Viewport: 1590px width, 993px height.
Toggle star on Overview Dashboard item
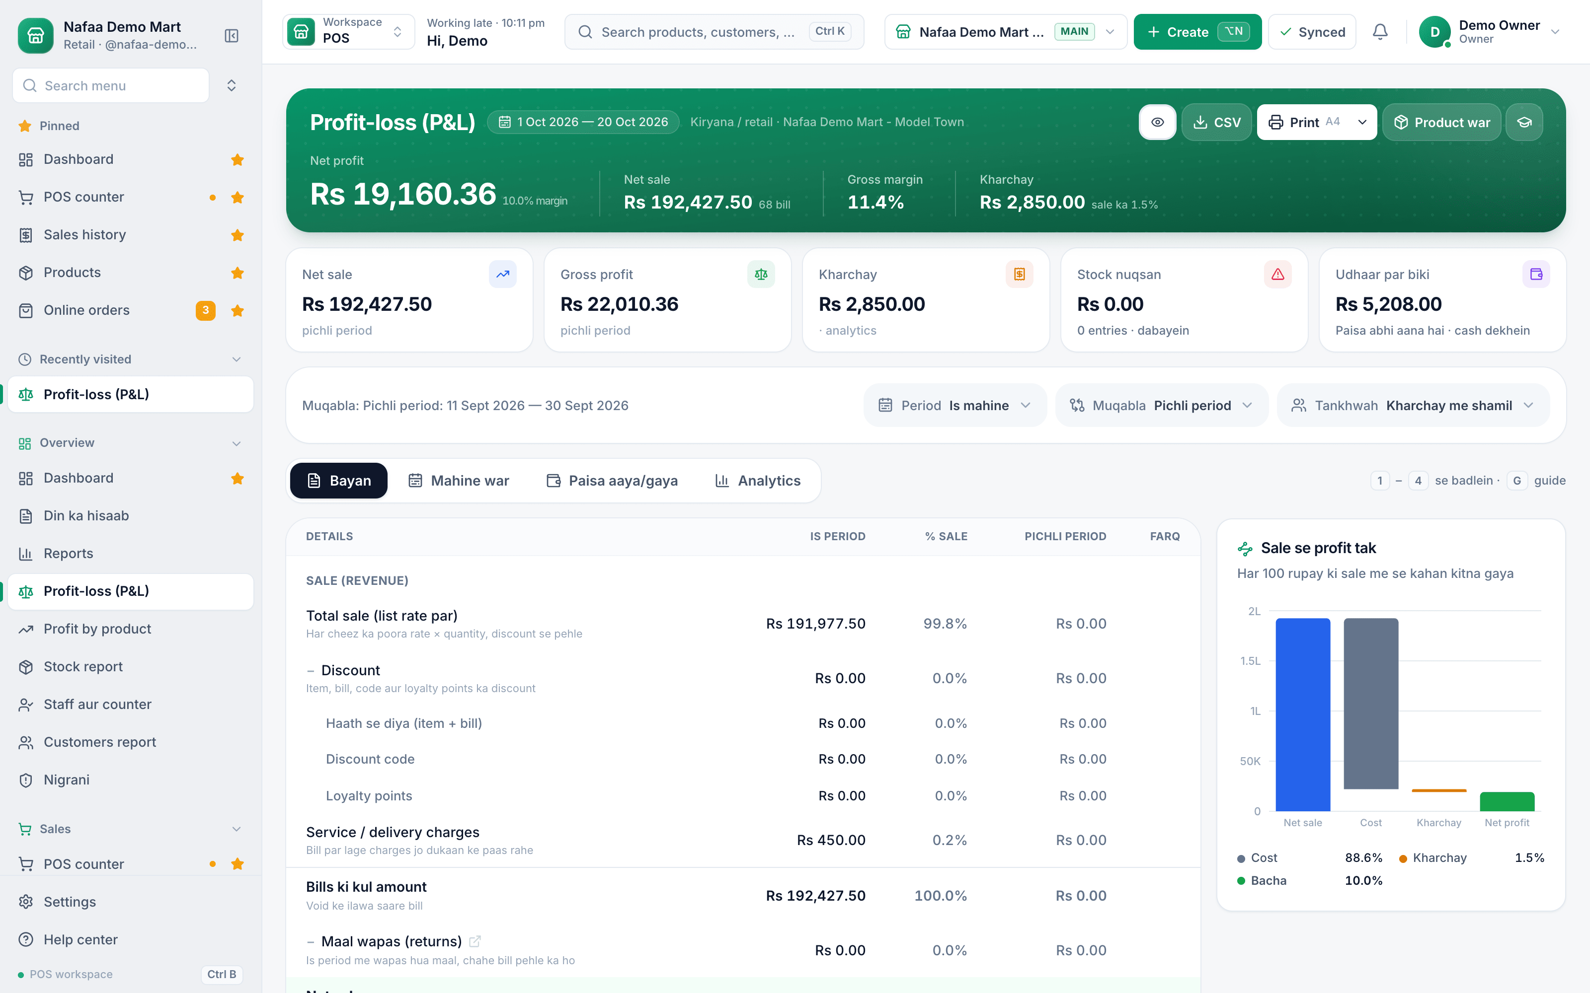tap(238, 478)
